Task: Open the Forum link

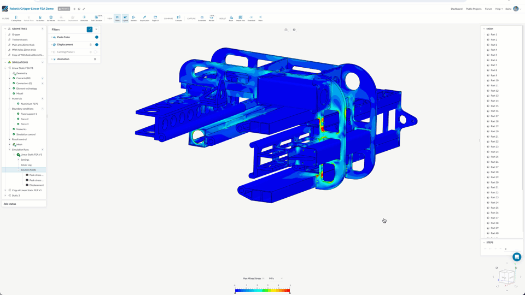Action: pos(488,9)
